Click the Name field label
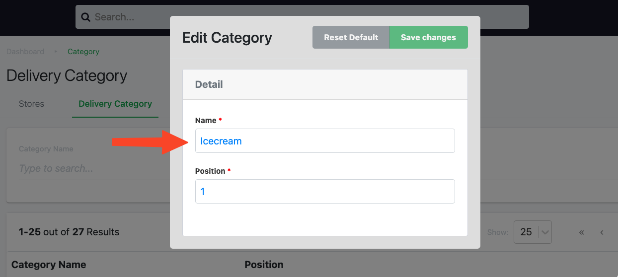The width and height of the screenshot is (618, 277). tap(206, 121)
